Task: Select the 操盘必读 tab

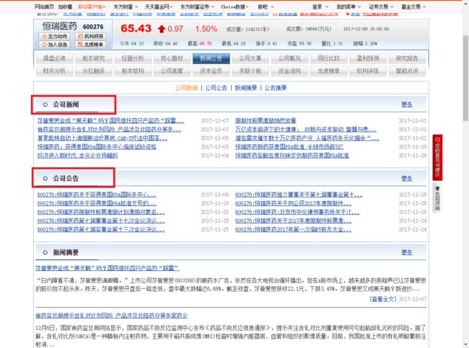Action: 54,58
